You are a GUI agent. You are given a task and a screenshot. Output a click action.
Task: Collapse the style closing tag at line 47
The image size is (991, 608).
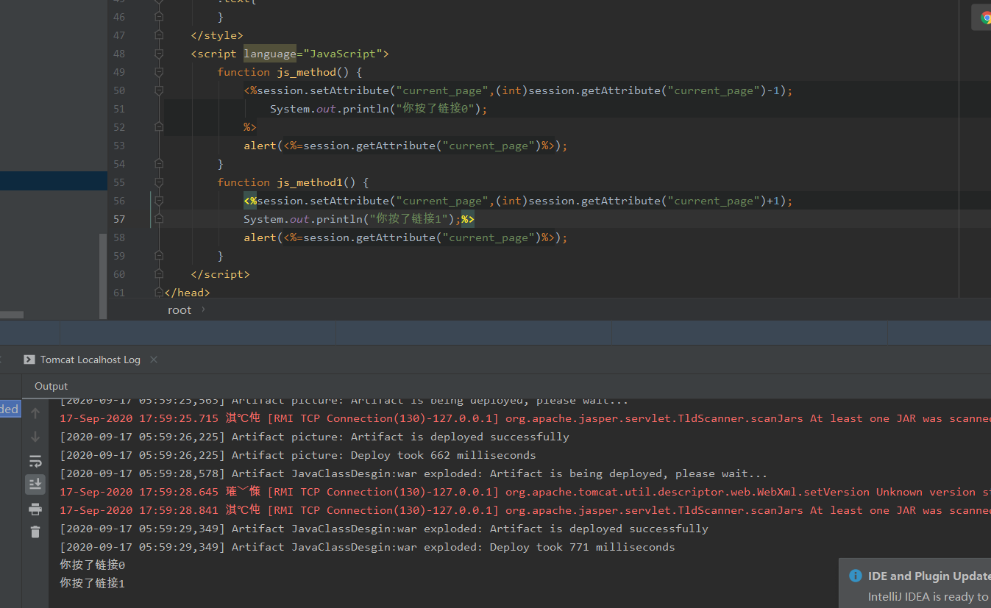coord(159,35)
